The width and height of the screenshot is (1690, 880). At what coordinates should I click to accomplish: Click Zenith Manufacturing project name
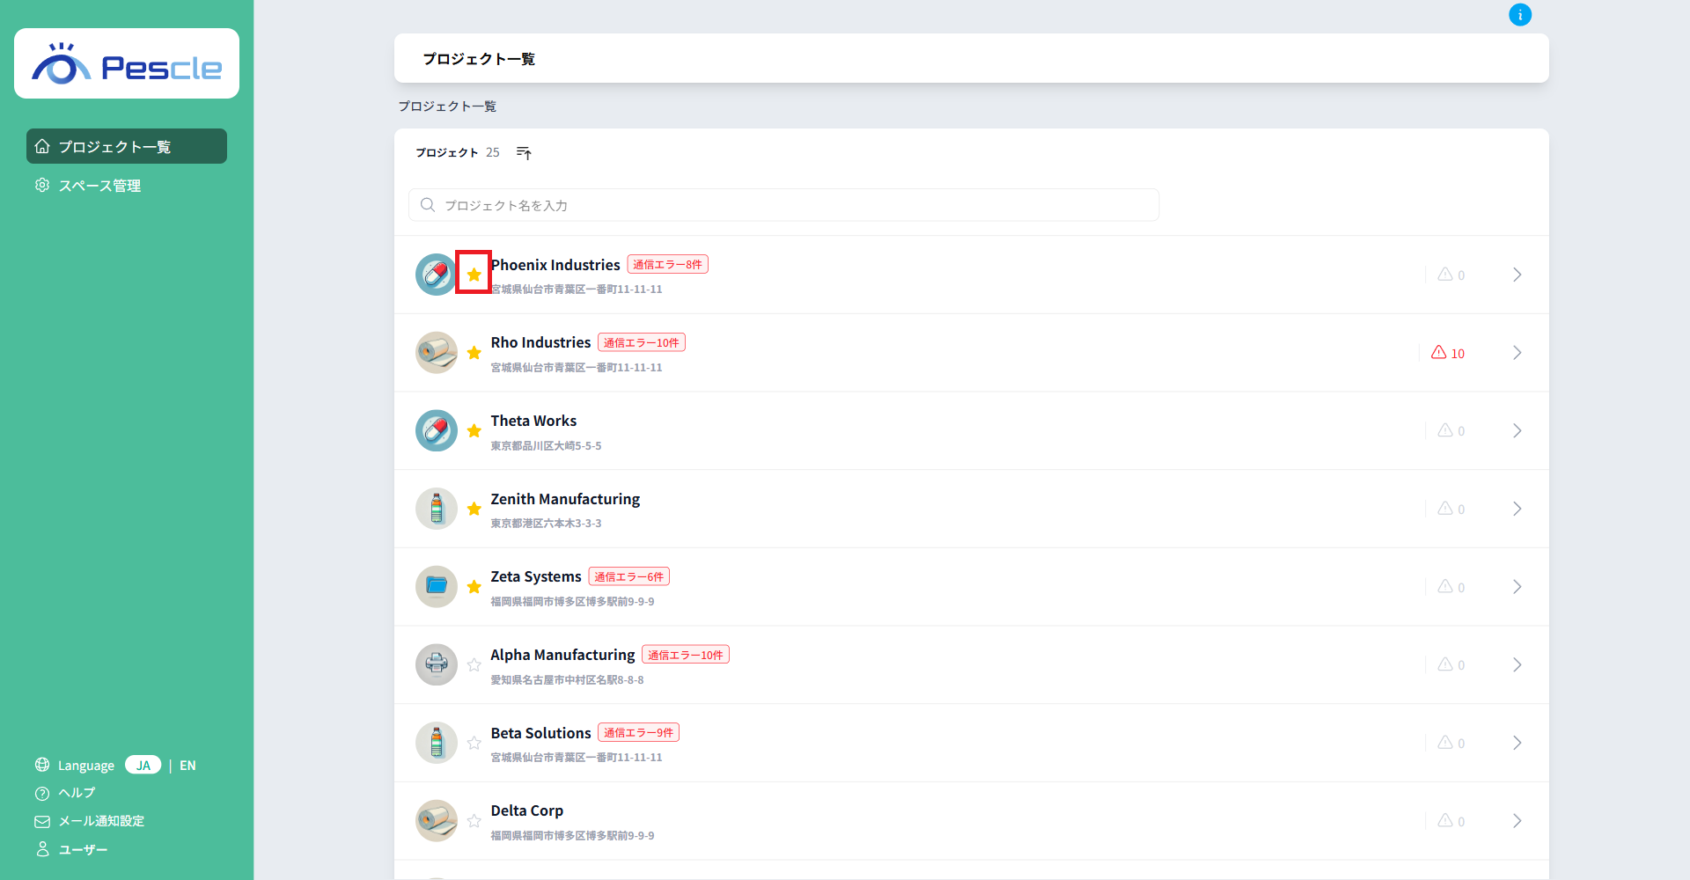565,499
